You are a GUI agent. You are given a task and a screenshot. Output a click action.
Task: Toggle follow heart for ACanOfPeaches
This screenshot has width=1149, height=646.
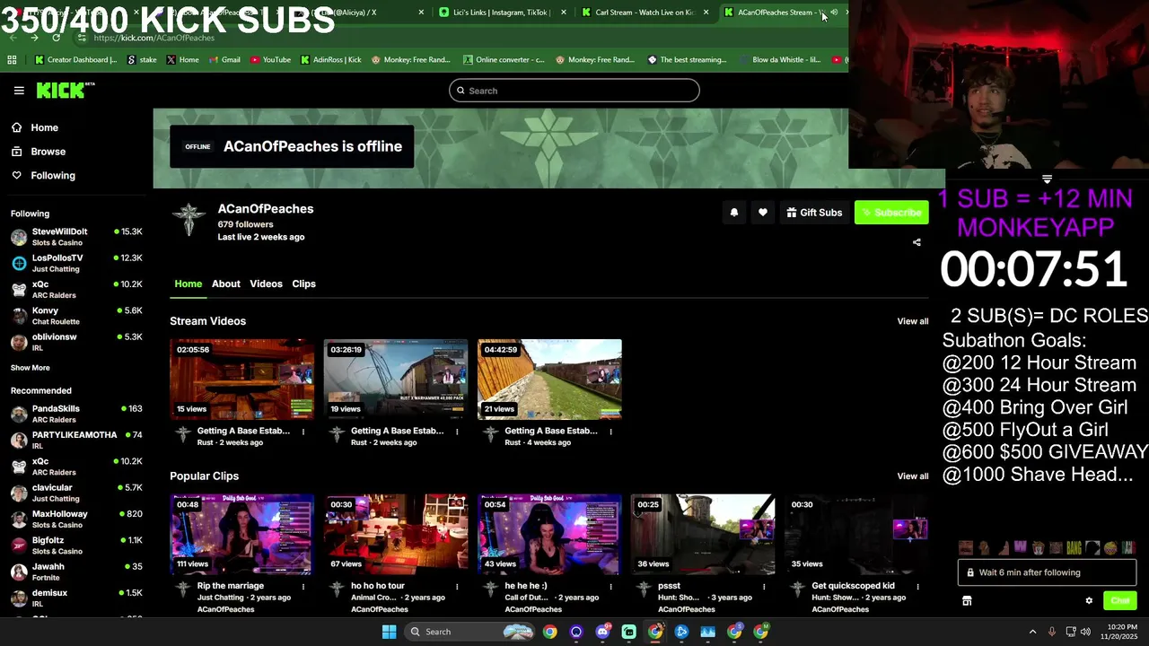point(763,213)
